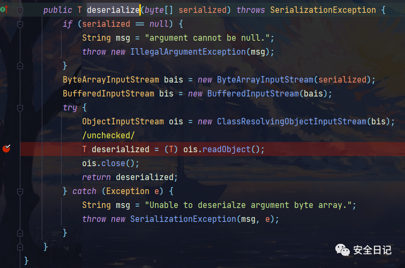
Task: Place the cursor on IllegalArgumentException
Action: coord(188,52)
